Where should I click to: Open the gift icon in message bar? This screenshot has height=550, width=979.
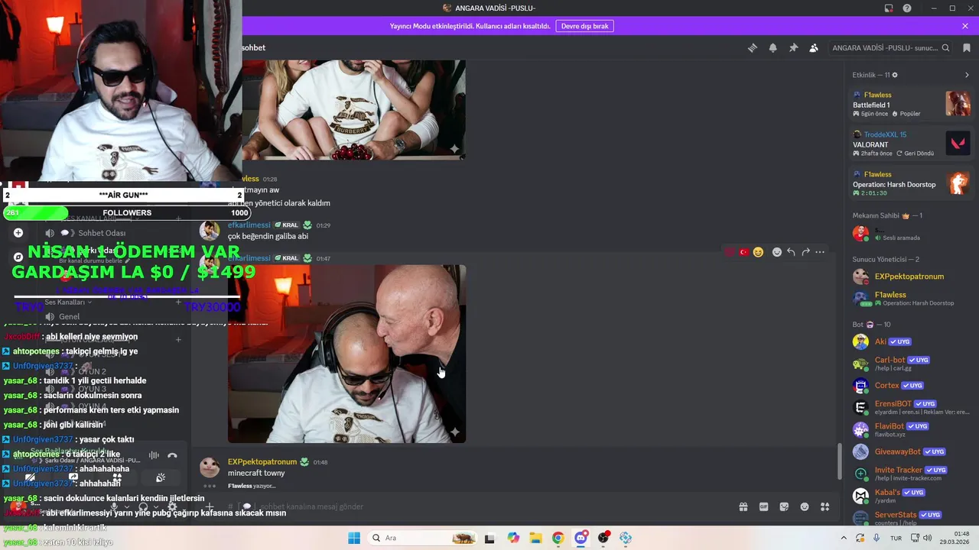[x=743, y=506]
